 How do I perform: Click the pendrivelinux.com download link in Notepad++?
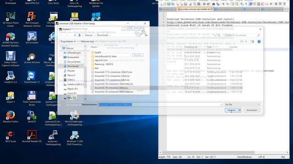[x=228, y=22]
